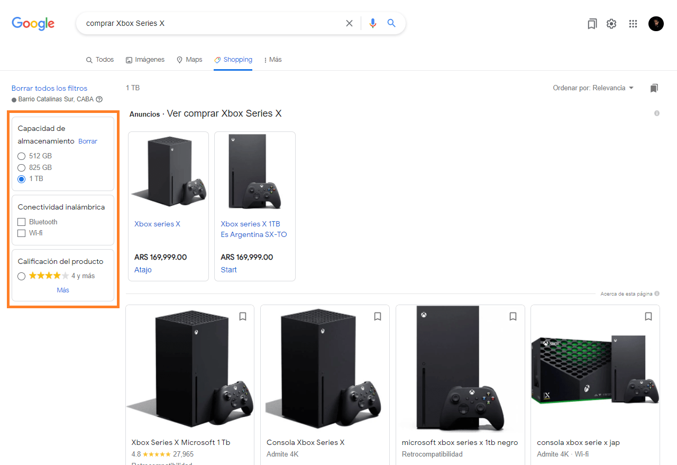Viewport: 677px width, 465px height.
Task: Open the Ordenar por Relevancia dropdown
Action: point(592,88)
